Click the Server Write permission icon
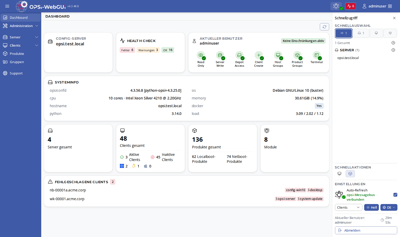The width and height of the screenshot is (400, 237). pos(220,55)
